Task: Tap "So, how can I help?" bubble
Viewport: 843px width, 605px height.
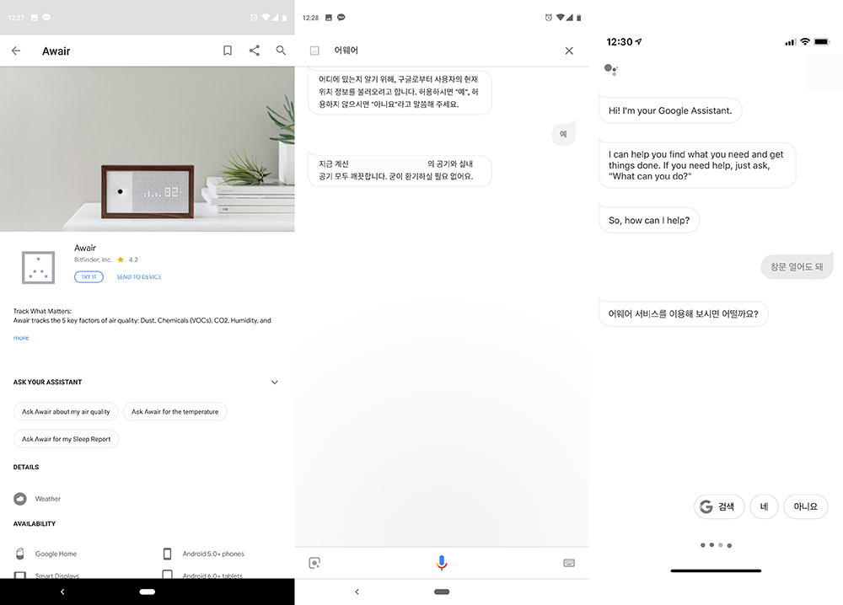Action: (649, 220)
